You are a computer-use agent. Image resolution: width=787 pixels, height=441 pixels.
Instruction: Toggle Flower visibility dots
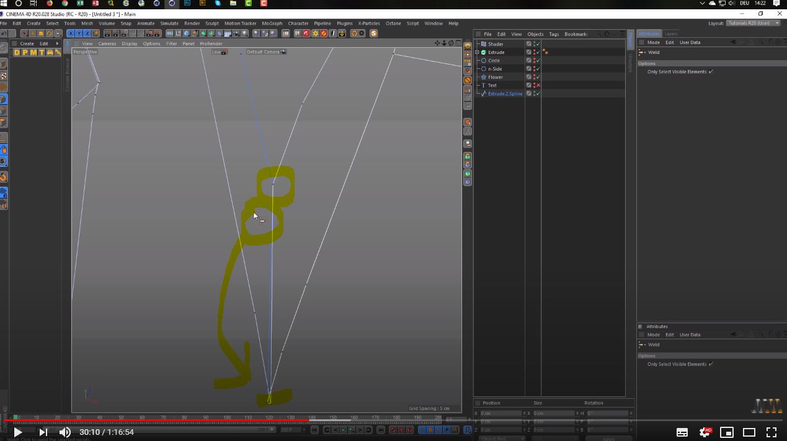coord(534,77)
